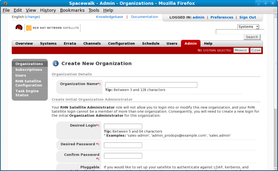Open Task Engine Status in sidebar
Image resolution: width=278 pixels, height=171 pixels.
(27, 93)
